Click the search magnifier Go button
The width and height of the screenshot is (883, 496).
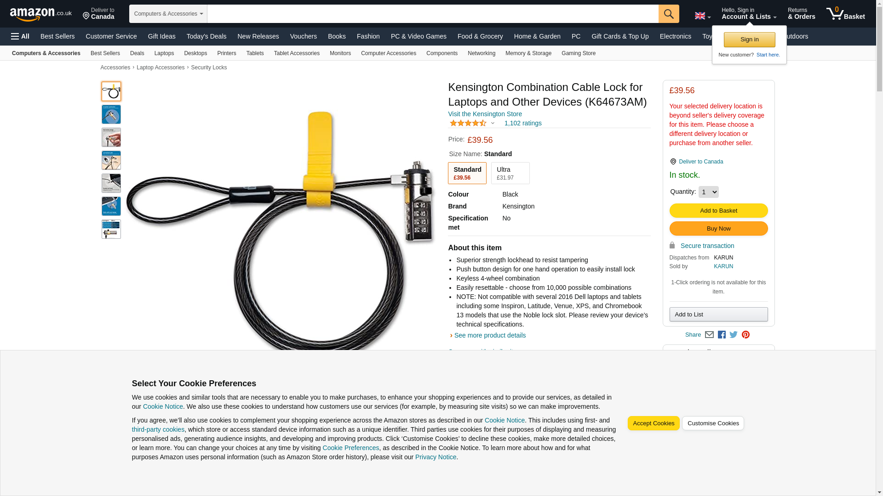[669, 14]
